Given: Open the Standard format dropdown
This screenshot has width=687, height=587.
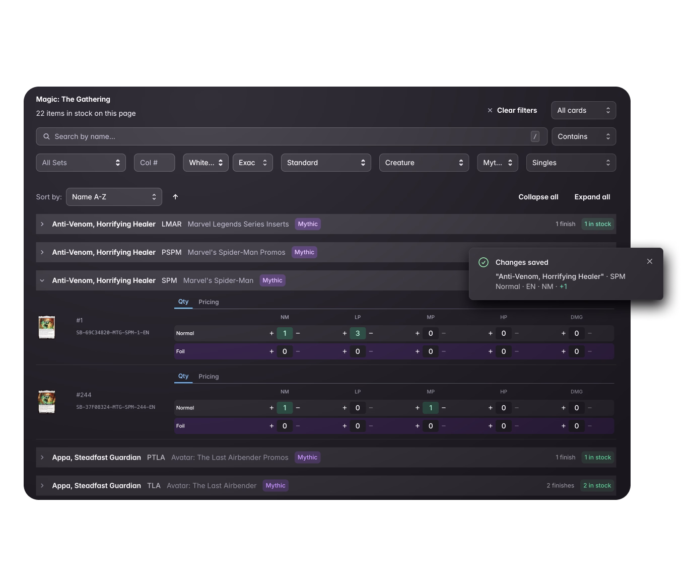Looking at the screenshot, I should pos(326,163).
